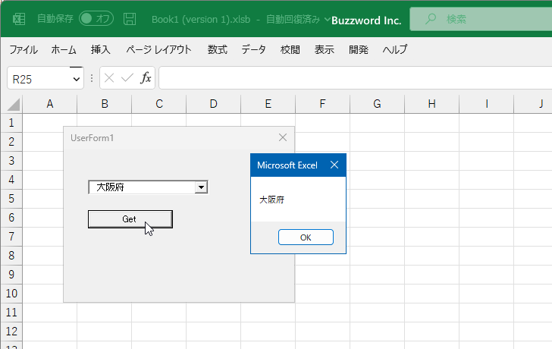Click the Get button on UserForm1
Viewport: 552px width, 349px height.
(130, 219)
